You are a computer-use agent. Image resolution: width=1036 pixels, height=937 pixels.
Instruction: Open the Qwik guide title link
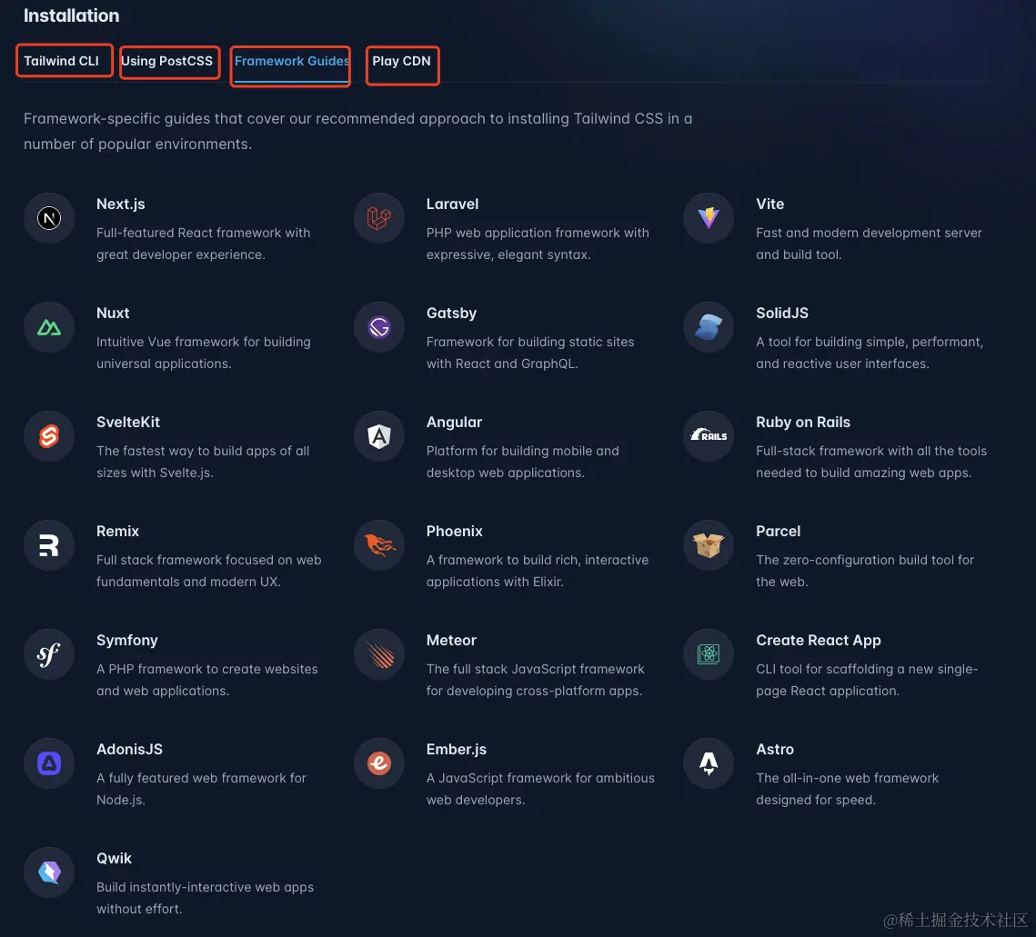coord(115,859)
